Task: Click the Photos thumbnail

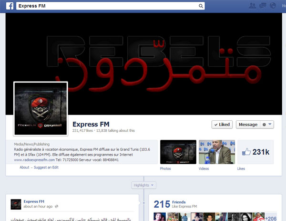Action: click(x=178, y=152)
